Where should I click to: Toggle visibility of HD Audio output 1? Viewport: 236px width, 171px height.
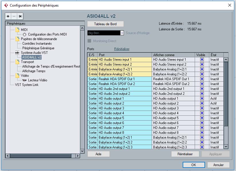pyautogui.click(x=202, y=99)
